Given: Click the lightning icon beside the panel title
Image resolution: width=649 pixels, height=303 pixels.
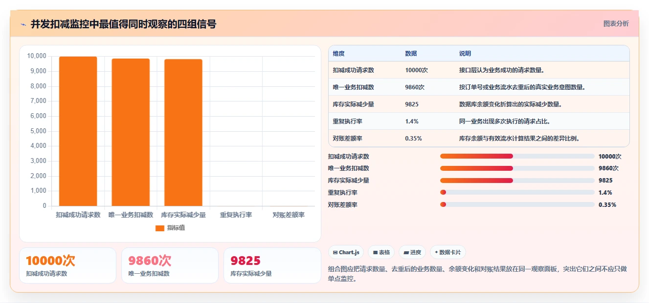Looking at the screenshot, I should click(23, 24).
